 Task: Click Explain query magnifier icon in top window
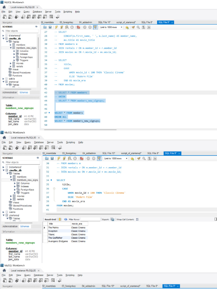coord(67,27)
